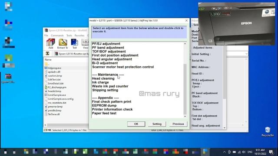Select Final check pattern print
278x156 pixels.
pos(112,102)
